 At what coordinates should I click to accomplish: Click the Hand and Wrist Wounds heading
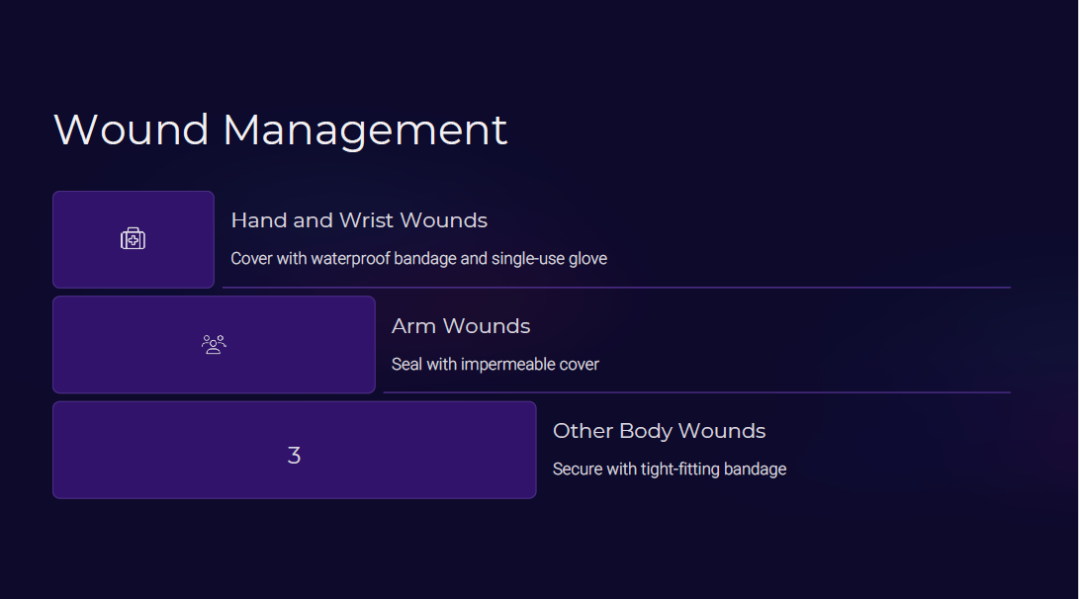[x=359, y=220]
